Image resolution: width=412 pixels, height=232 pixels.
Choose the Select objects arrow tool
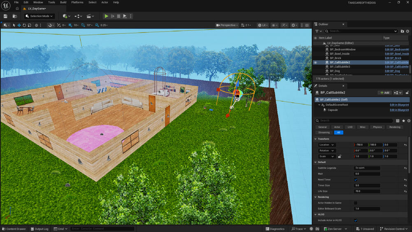[x=14, y=25]
